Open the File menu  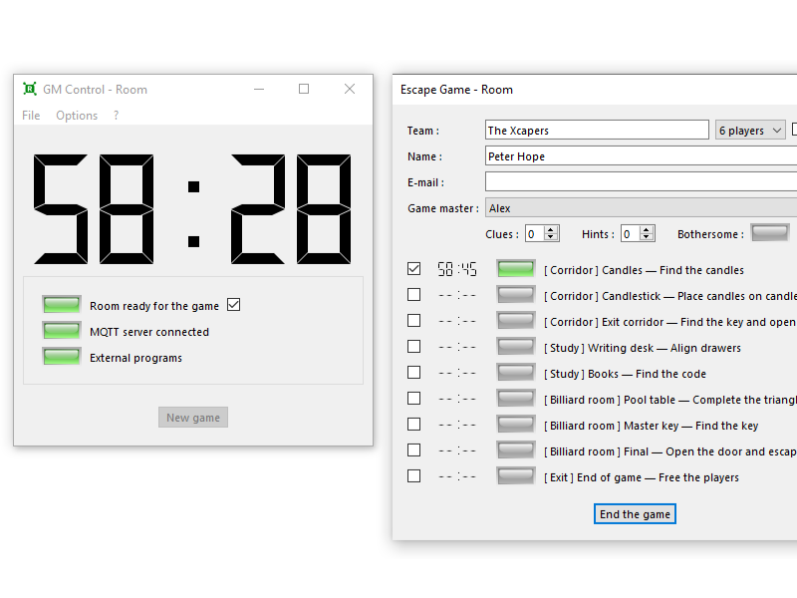pyautogui.click(x=31, y=116)
